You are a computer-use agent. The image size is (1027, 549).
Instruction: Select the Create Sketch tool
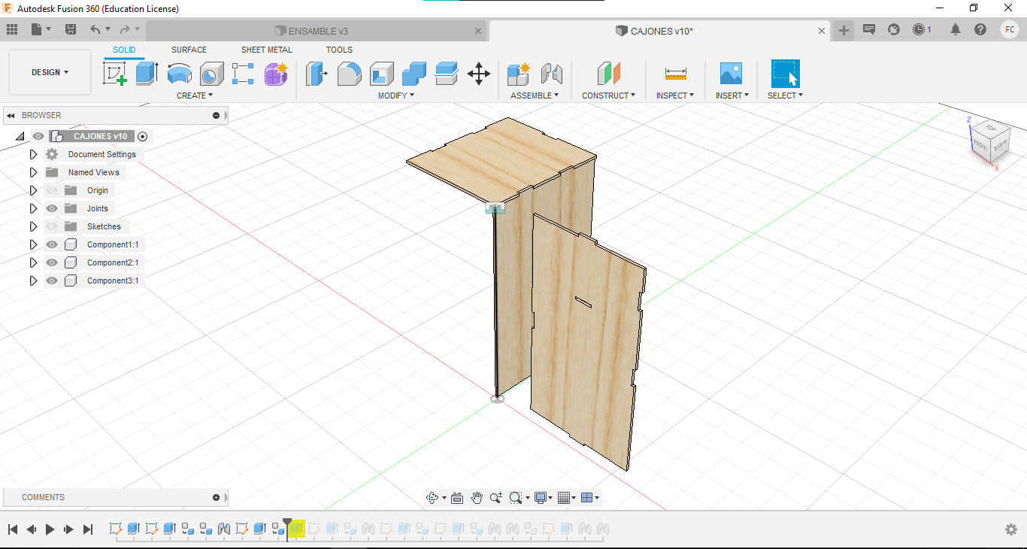tap(114, 74)
